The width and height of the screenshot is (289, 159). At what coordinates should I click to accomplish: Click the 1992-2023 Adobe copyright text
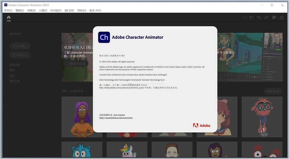pyautogui.click(x=117, y=62)
